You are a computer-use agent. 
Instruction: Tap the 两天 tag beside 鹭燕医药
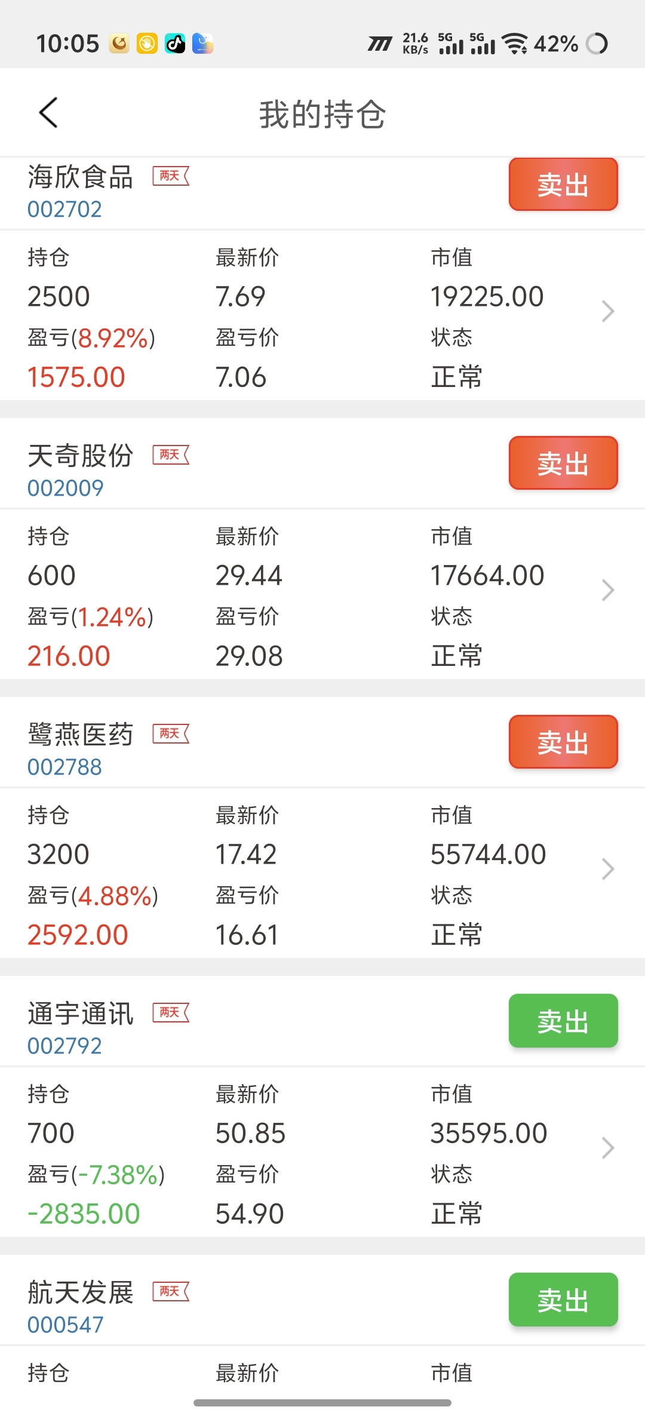click(171, 734)
